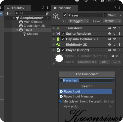Enable the Static checkbox
This screenshot has width=123, height=122.
pyautogui.click(x=105, y=15)
